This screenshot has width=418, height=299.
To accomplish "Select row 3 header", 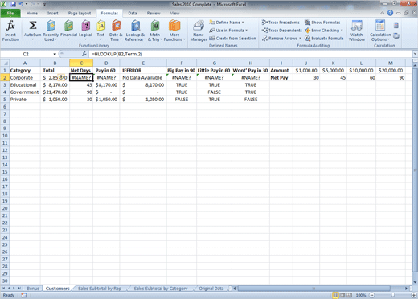I will click(x=5, y=85).
